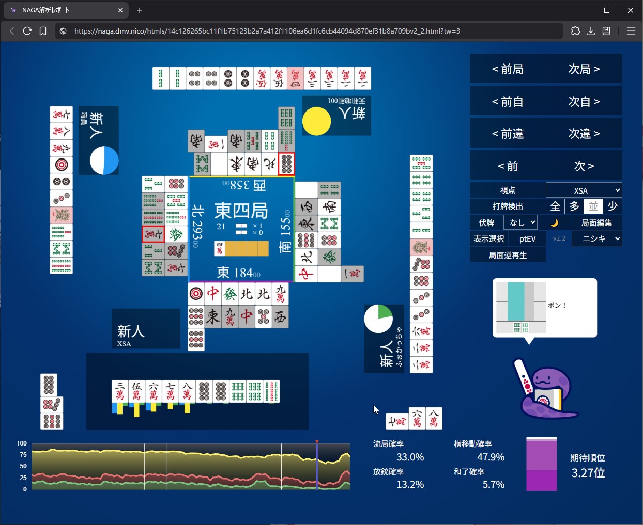This screenshot has height=525, width=643.
Task: Open the browser extensions puzzle icon
Action: coord(575,31)
